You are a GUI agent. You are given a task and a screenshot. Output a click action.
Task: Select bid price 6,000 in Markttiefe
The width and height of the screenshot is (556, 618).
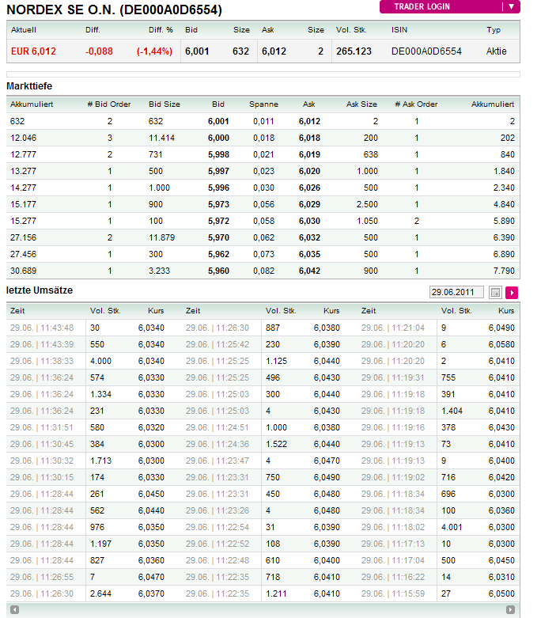[218, 138]
